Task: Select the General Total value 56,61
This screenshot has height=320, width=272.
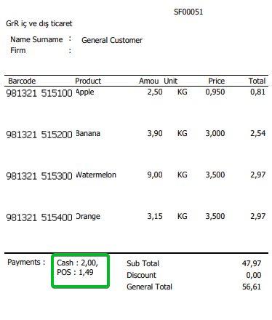Action: tap(252, 287)
